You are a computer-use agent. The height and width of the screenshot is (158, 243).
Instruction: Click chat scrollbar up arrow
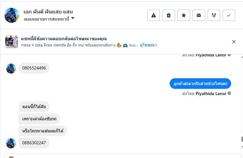tap(242, 57)
